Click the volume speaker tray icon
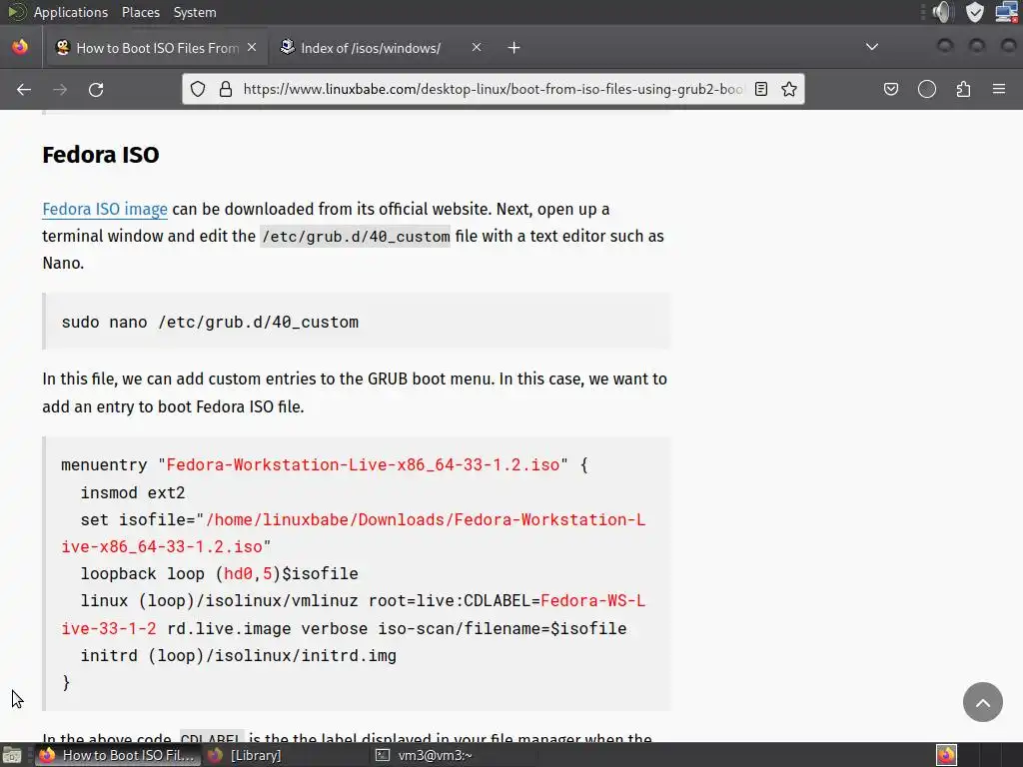Screen dimensions: 1023x767 [943, 12]
